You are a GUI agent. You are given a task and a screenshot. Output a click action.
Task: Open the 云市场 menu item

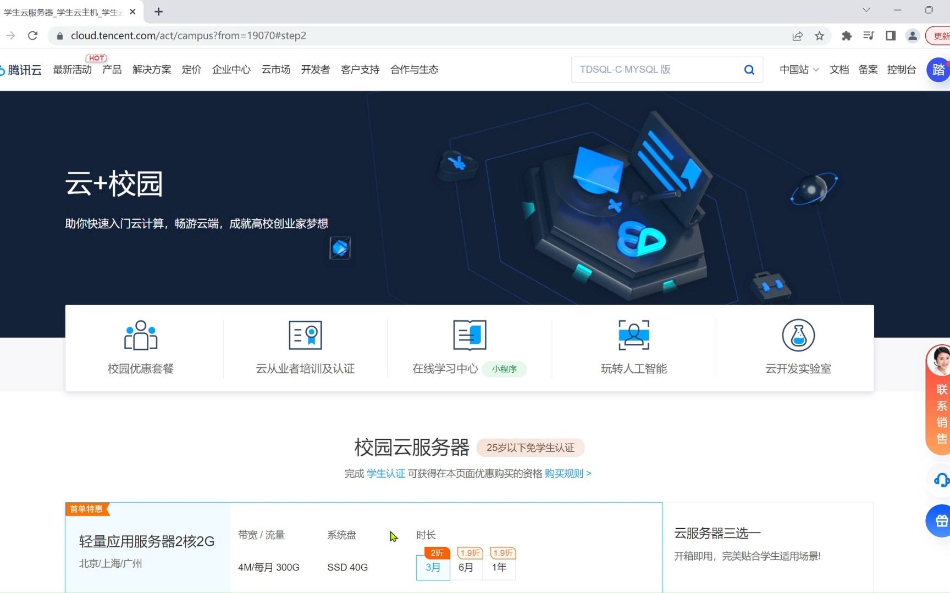(275, 69)
